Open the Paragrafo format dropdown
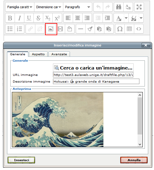 click(x=78, y=7)
